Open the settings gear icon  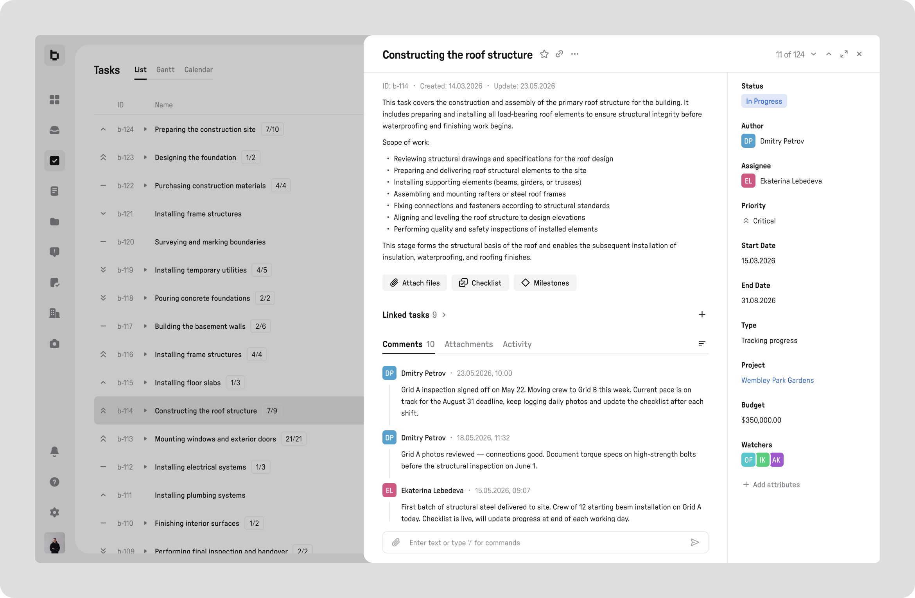point(54,512)
